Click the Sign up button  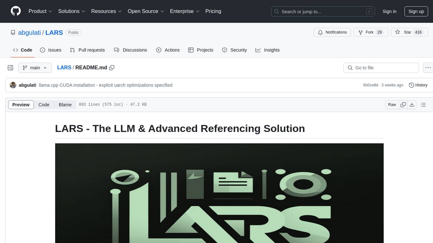coord(416,11)
